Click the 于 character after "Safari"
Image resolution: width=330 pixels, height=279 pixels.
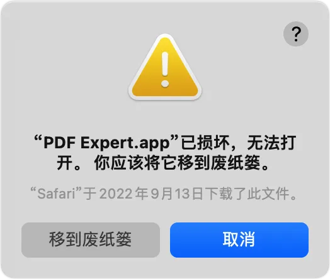click(90, 194)
